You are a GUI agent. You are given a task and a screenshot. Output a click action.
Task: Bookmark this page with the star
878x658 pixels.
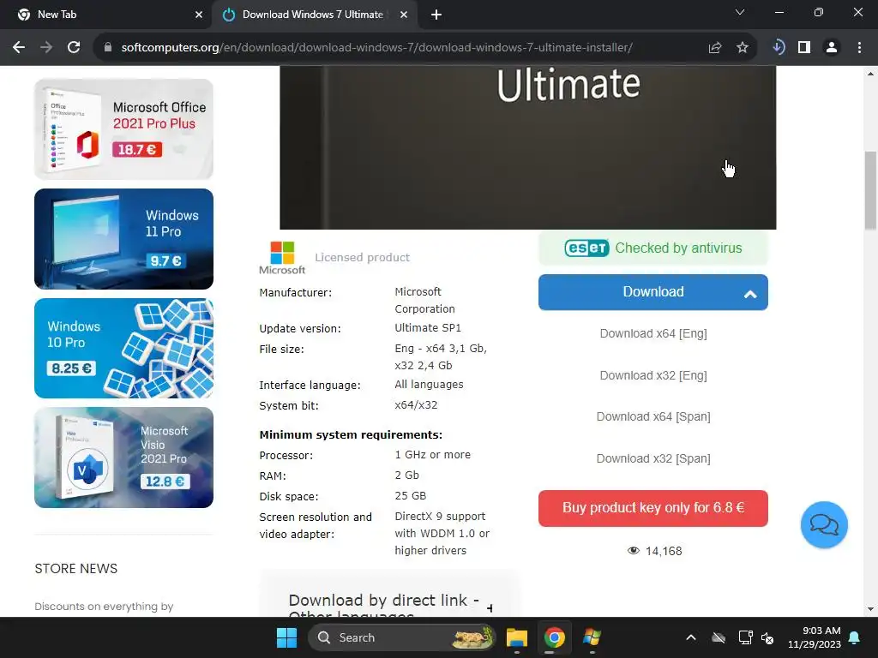(x=743, y=48)
